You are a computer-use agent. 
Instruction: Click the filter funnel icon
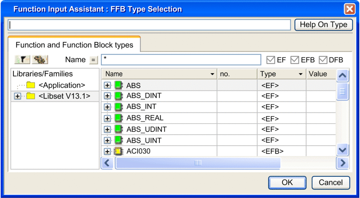(22, 60)
